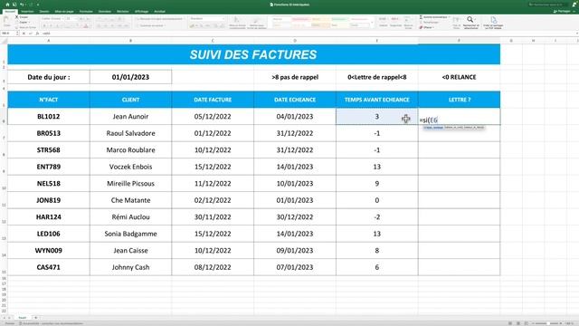Select the cell Che Matante
The height and width of the screenshot is (326, 579).
coord(130,200)
